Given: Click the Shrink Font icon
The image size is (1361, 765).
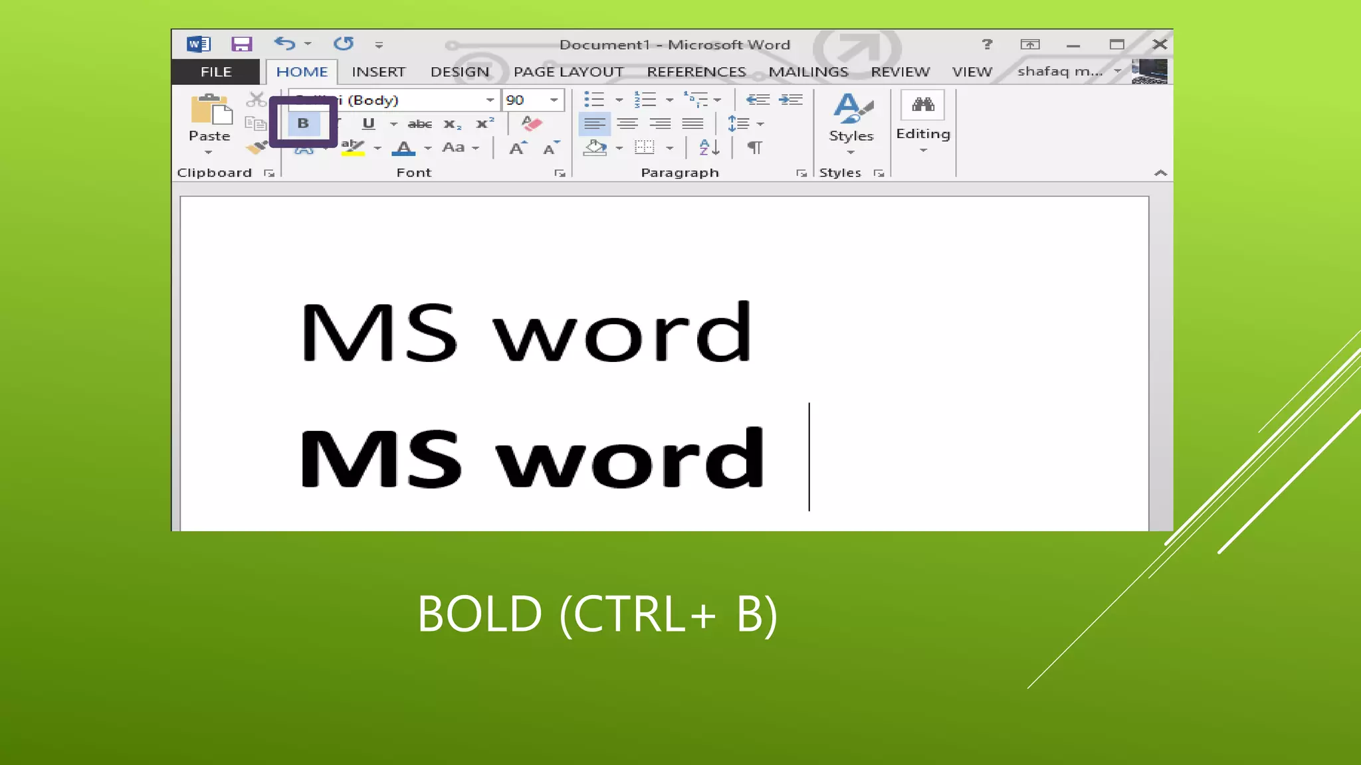Looking at the screenshot, I should point(551,147).
